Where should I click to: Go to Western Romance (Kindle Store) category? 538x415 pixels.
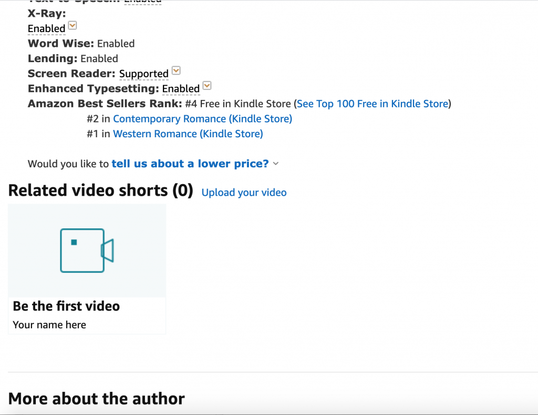[x=188, y=134]
